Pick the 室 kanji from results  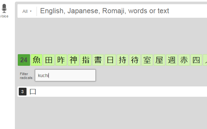[x=147, y=60]
